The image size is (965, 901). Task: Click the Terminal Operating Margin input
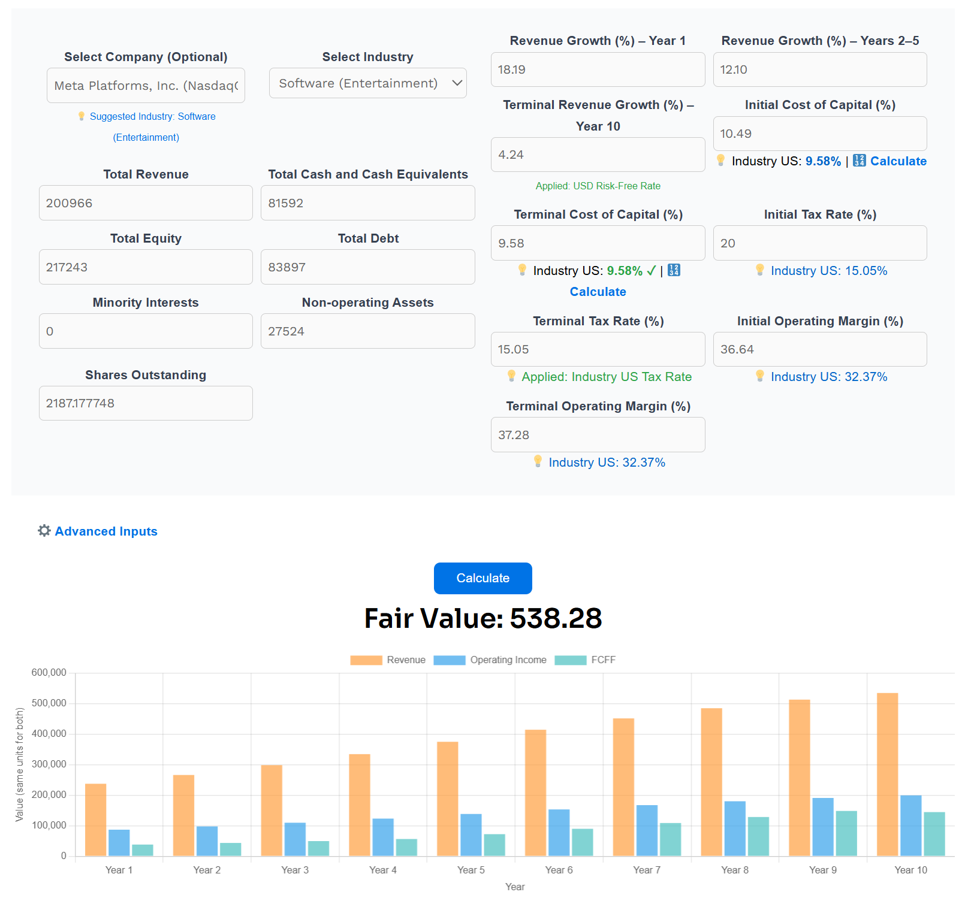coord(598,435)
